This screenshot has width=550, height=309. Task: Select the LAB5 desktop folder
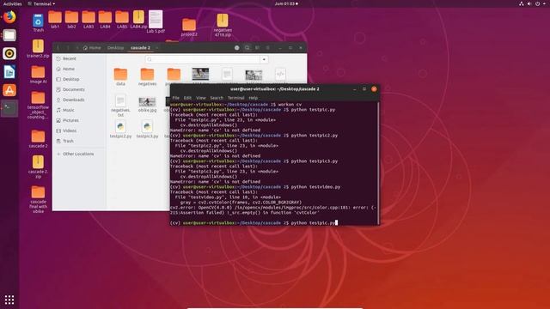click(x=122, y=20)
